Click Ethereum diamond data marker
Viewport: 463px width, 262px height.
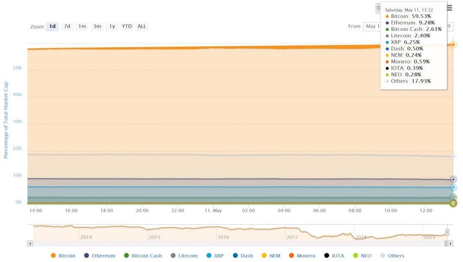coord(453,179)
